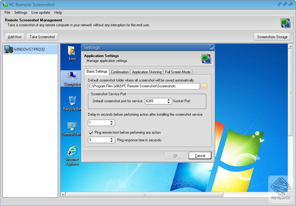The image size is (296, 206).
Task: Click the browse folder icon for screenshot folder
Action: [x=204, y=86]
